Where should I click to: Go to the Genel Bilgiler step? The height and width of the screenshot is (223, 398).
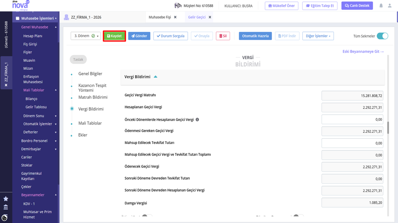(90, 74)
